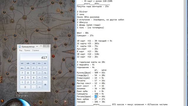The image size is (188, 106).
Task: Click the line 'Самоцвет - 27х'
Action: coord(85,35)
